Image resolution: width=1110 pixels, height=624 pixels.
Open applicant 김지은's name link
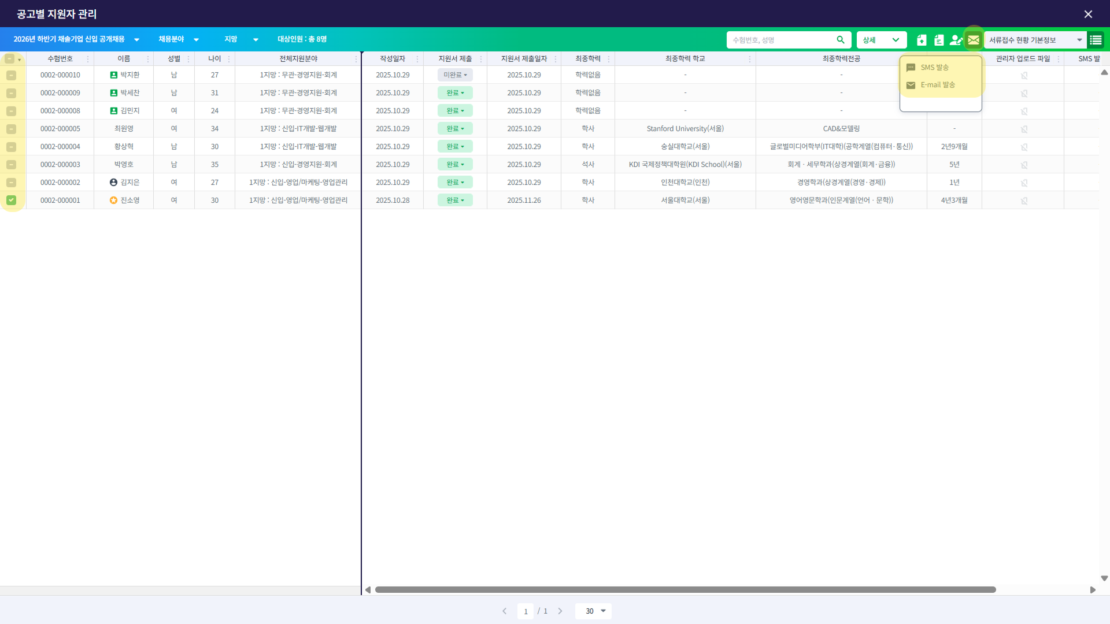(x=129, y=183)
